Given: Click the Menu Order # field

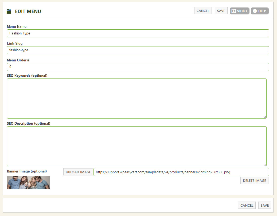Looking at the screenshot, I should pos(138,67).
